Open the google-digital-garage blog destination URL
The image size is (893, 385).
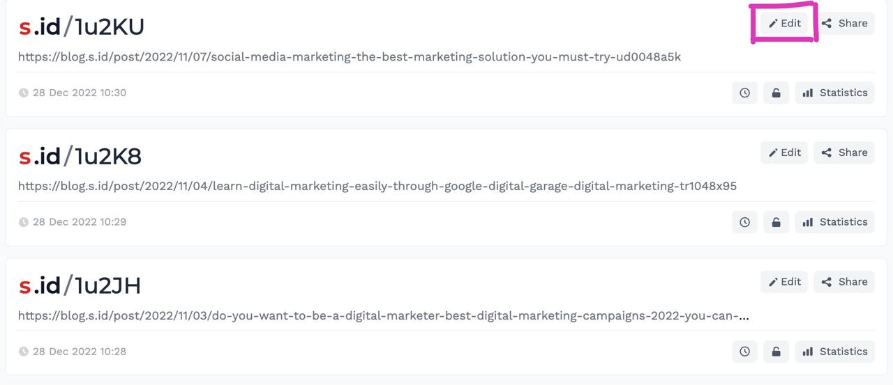click(x=377, y=186)
